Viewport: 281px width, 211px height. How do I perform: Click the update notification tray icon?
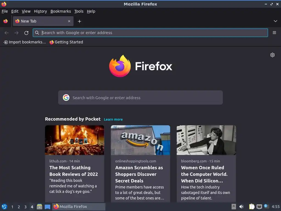point(266,206)
